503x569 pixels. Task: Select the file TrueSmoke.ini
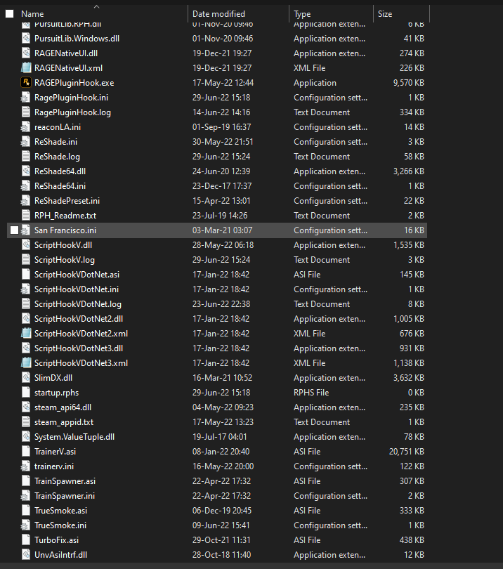pyautogui.click(x=60, y=525)
